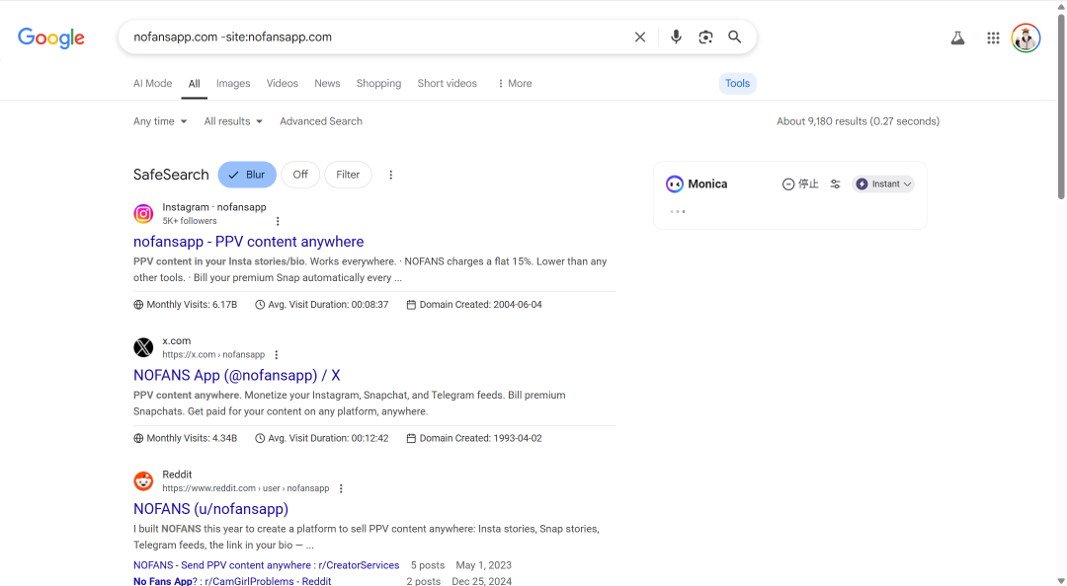Open NOFANS App (@nofansapp) / X result
The height and width of the screenshot is (586, 1067).
[x=237, y=375]
